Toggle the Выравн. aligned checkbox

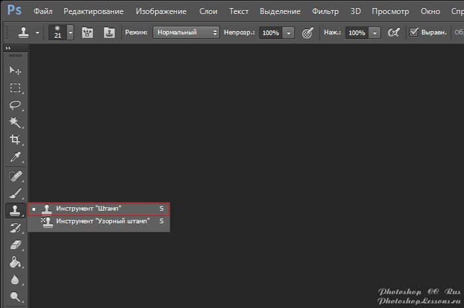tap(414, 32)
